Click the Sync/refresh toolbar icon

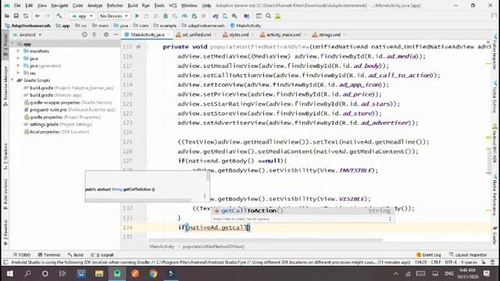pyautogui.click(x=26, y=16)
